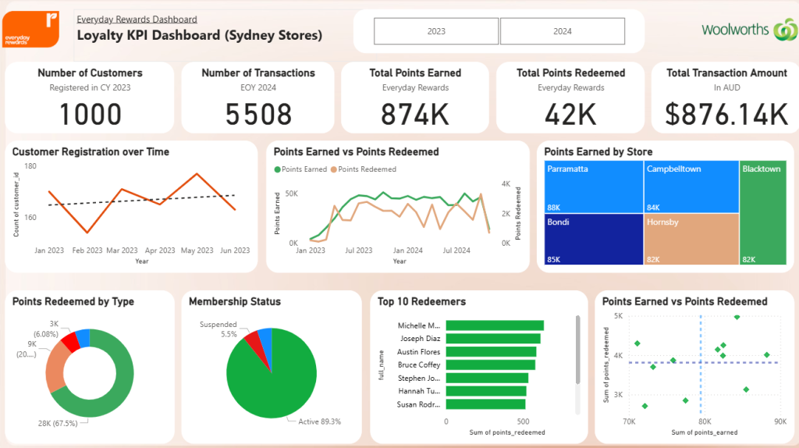Screen dimensions: 799x448
Task: Click the Woolworths green logo icon
Action: [781, 30]
